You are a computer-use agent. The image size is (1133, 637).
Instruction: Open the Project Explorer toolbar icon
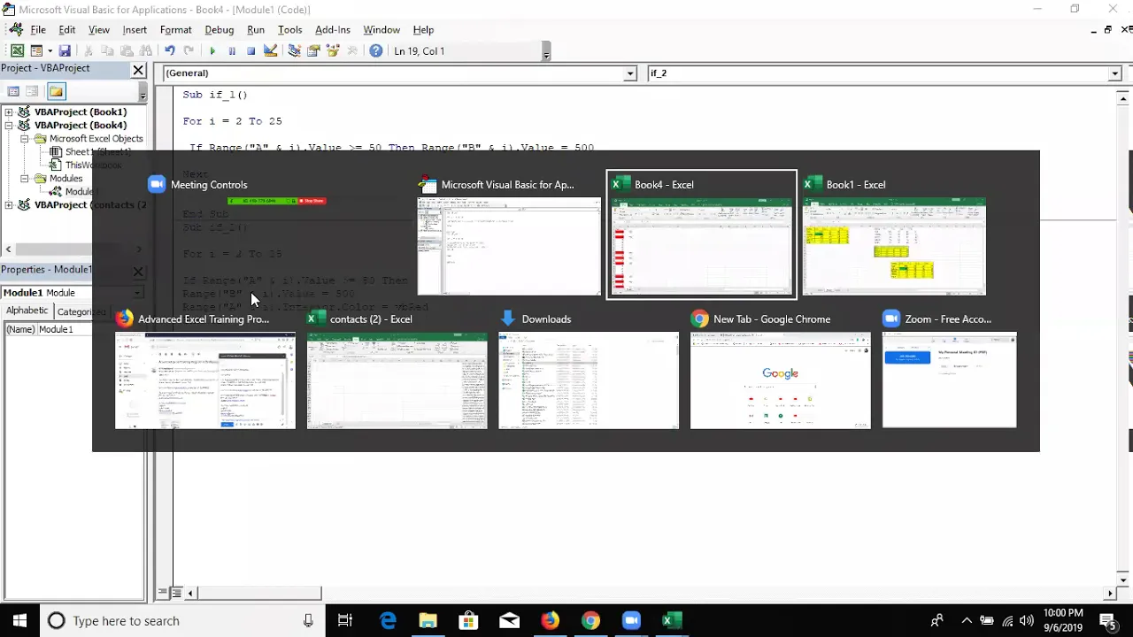pos(294,51)
